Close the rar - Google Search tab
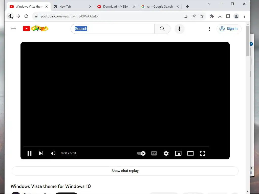 tap(178, 7)
